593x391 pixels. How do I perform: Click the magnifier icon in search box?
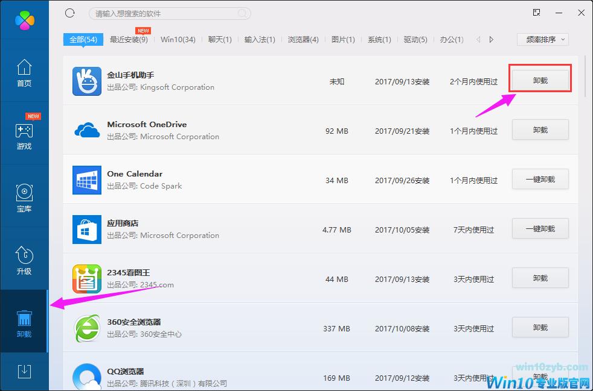242,13
